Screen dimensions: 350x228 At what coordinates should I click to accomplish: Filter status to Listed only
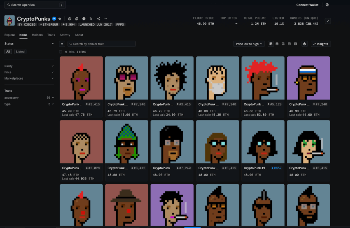pyautogui.click(x=20, y=52)
